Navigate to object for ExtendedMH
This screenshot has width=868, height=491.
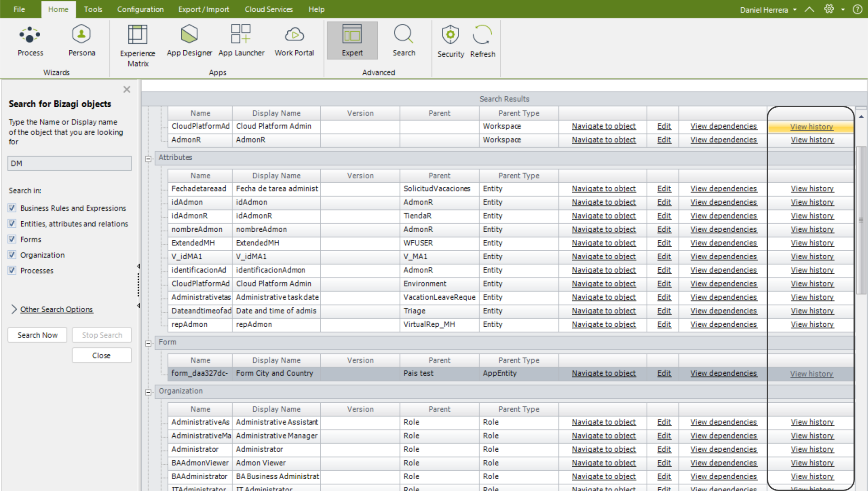tap(603, 243)
